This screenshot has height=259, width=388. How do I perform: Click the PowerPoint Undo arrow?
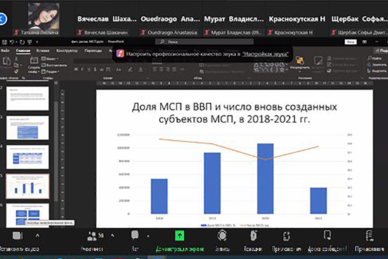pyautogui.click(x=11, y=42)
